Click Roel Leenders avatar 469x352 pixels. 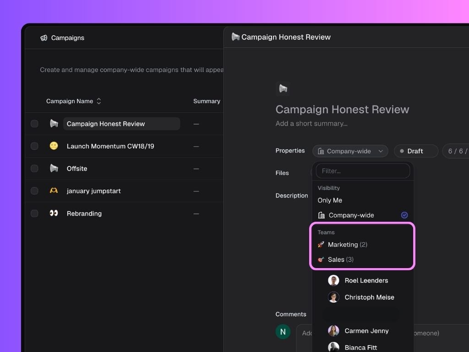click(333, 280)
